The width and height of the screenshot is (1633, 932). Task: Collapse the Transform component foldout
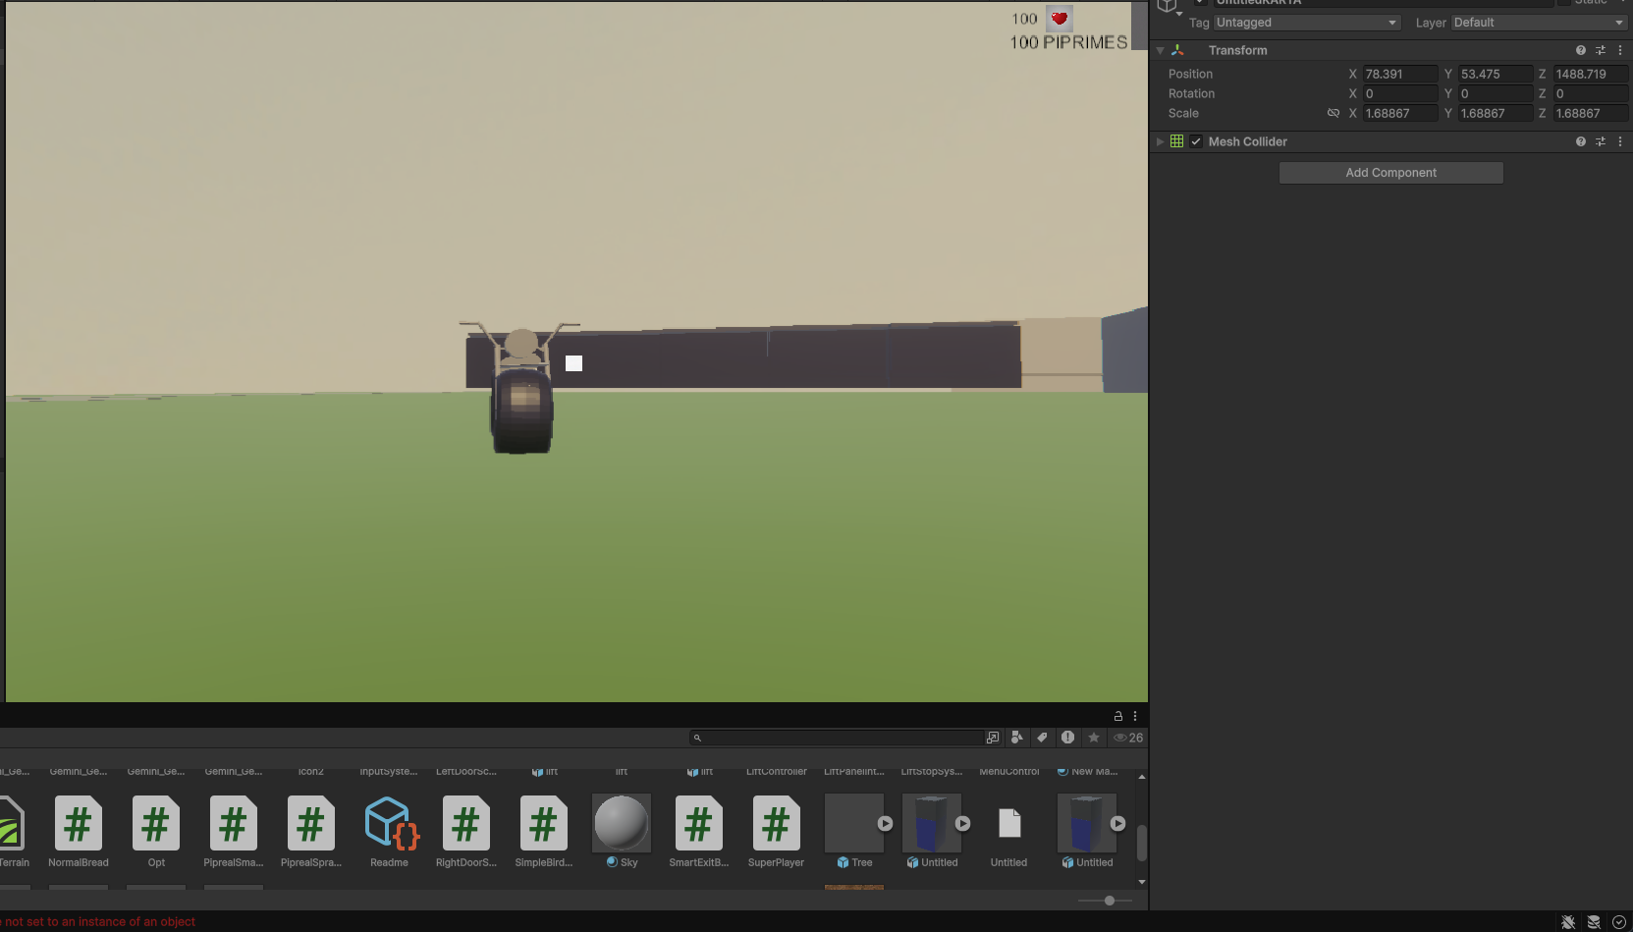tap(1160, 50)
